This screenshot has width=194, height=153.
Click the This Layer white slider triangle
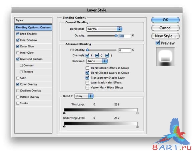pyautogui.click(x=137, y=113)
